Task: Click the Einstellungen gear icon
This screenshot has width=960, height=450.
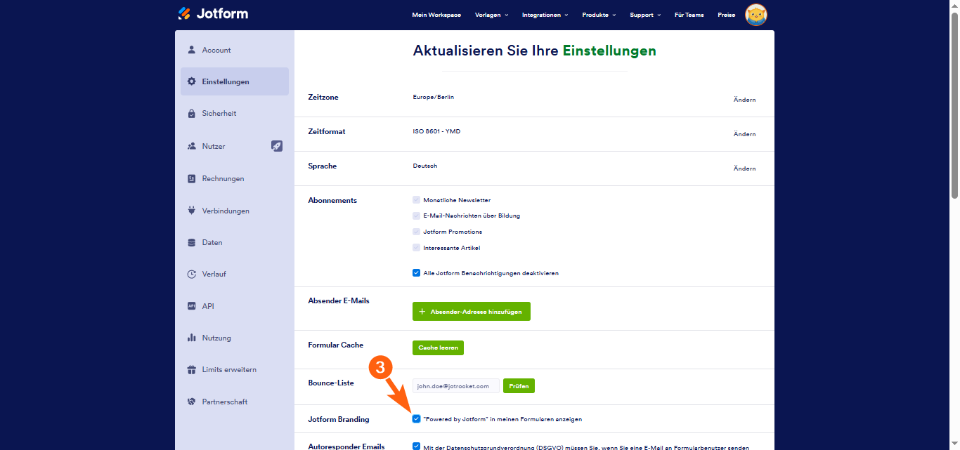Action: [191, 81]
